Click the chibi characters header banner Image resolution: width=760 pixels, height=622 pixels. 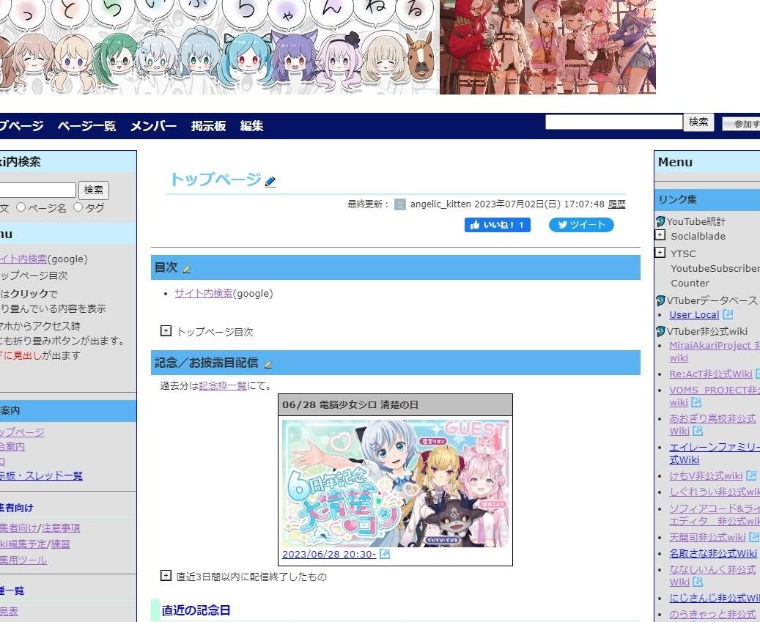click(x=220, y=47)
